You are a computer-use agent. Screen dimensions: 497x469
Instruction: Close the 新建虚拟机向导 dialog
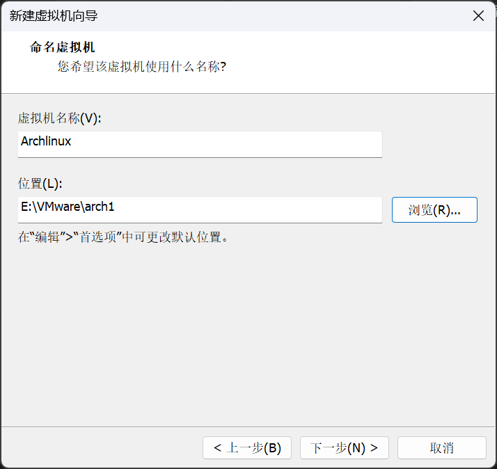478,15
